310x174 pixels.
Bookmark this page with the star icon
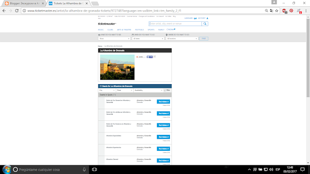277,11
